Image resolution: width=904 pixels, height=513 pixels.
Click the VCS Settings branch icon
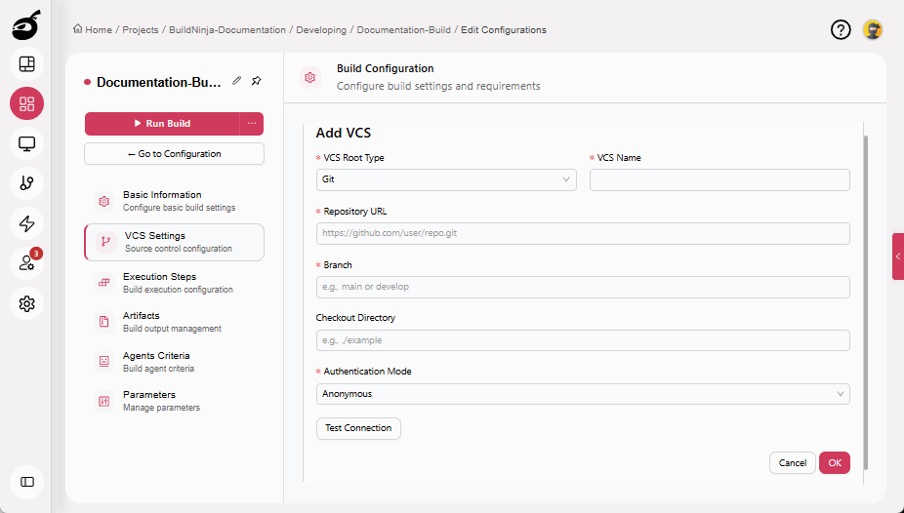pyautogui.click(x=105, y=242)
